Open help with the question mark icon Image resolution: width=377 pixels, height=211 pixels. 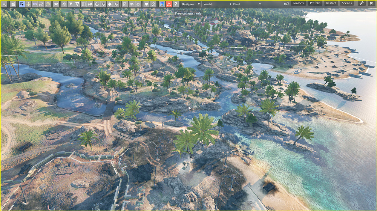click(176, 4)
